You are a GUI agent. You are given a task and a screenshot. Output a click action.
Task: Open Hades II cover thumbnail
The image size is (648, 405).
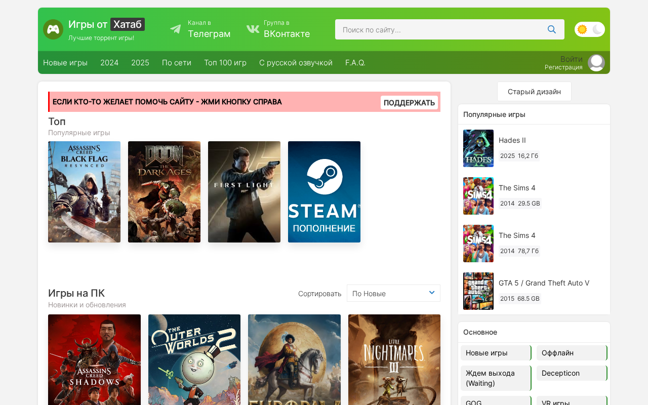click(x=478, y=148)
